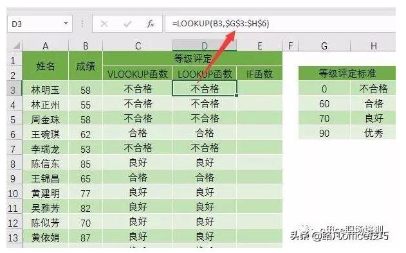Select column C header
406x253 pixels.
138,46
